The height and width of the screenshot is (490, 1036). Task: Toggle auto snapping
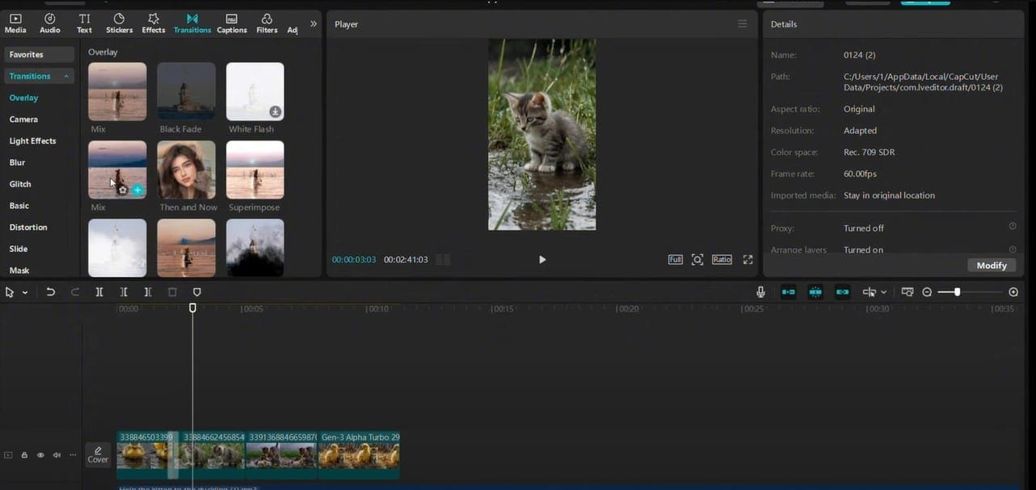pos(815,292)
